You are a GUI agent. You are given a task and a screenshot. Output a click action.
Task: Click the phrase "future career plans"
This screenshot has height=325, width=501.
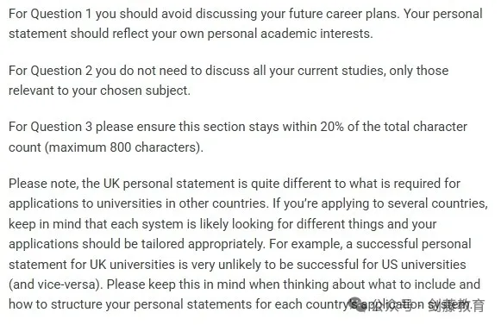point(344,15)
